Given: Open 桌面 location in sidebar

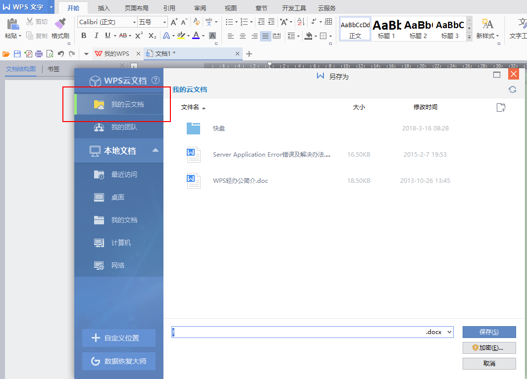Looking at the screenshot, I should [119, 197].
